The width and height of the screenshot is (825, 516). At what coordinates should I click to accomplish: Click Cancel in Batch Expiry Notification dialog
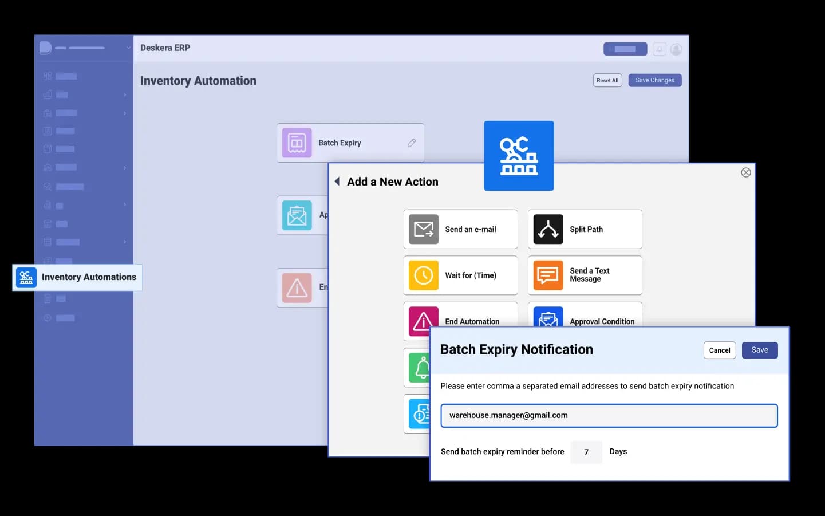719,350
